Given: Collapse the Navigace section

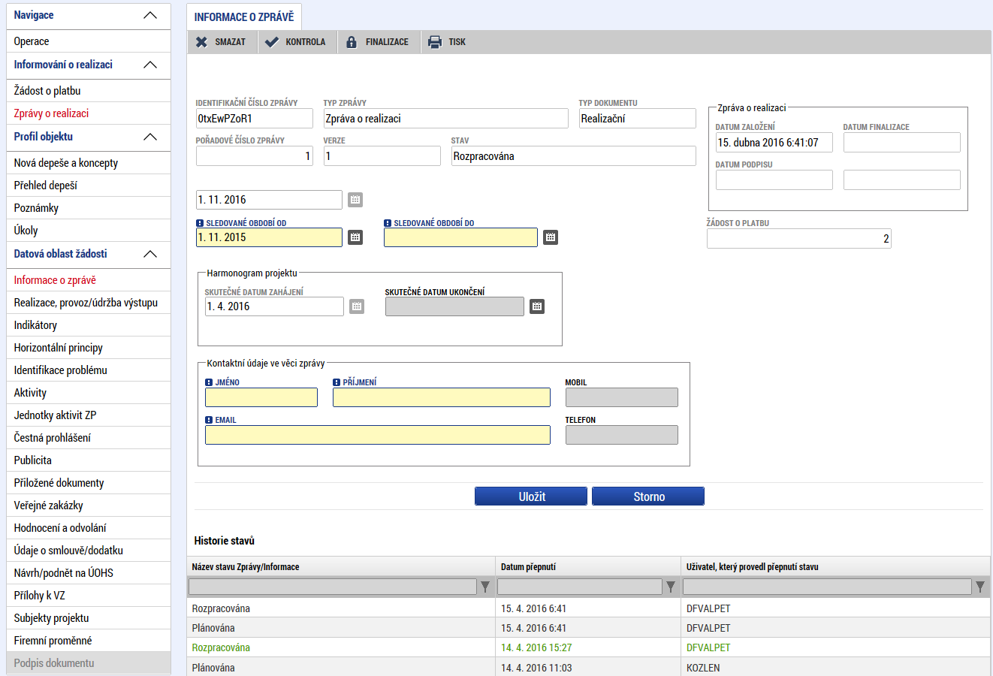Looking at the screenshot, I should coord(150,16).
